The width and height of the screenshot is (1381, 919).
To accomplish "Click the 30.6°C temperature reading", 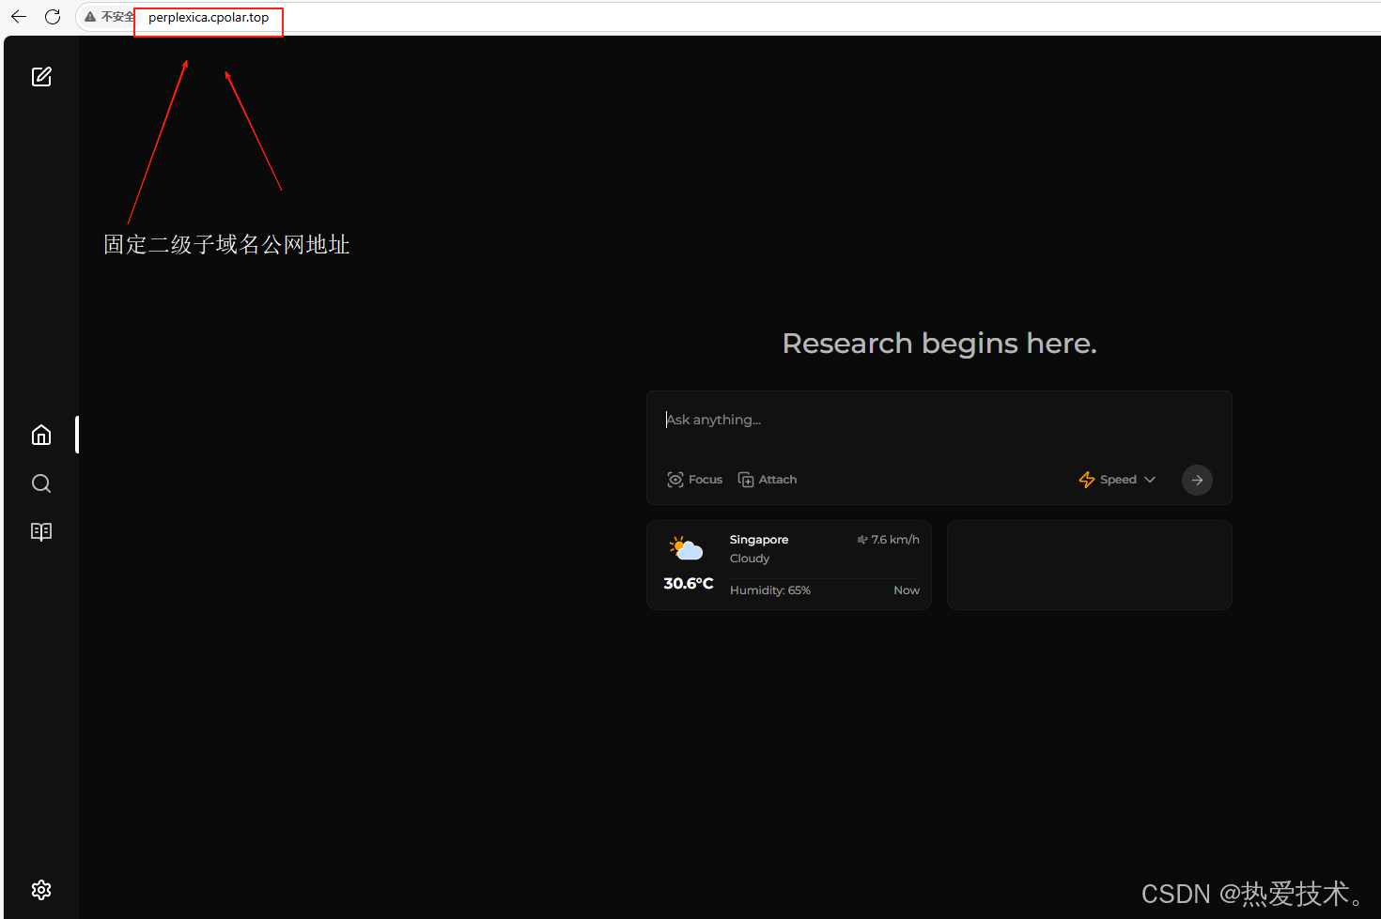I will click(689, 584).
